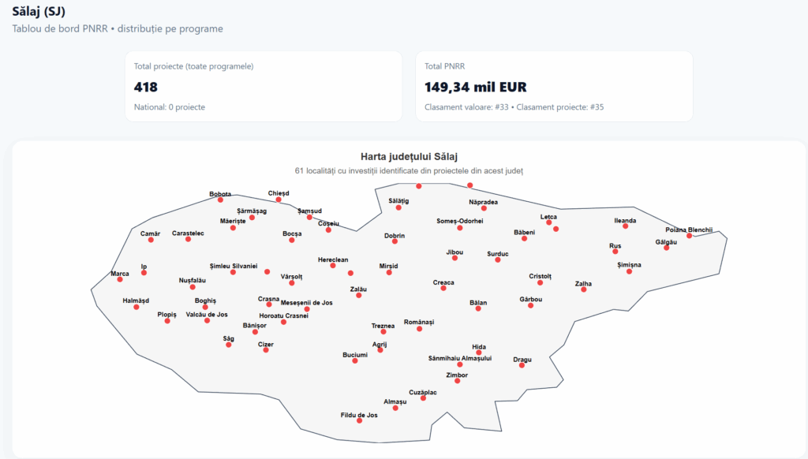Select the Ileanda map marker
Image resolution: width=808 pixels, height=459 pixels.
click(x=625, y=226)
